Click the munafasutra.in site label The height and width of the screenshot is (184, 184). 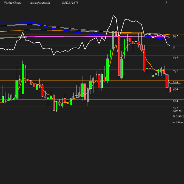click(x=40, y=3)
